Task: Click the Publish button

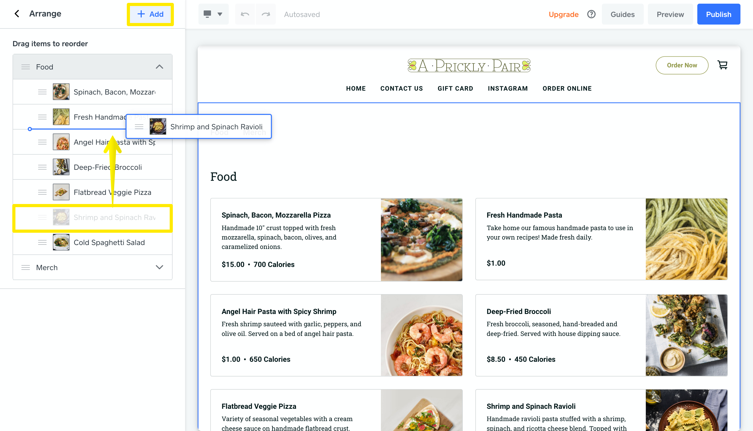Action: 719,14
